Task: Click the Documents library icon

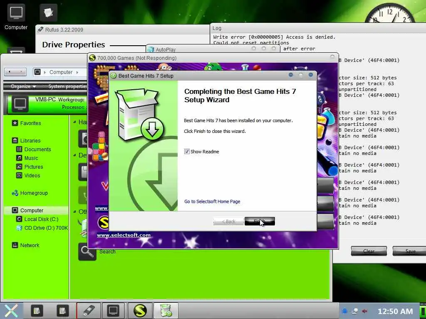Action: [19, 149]
